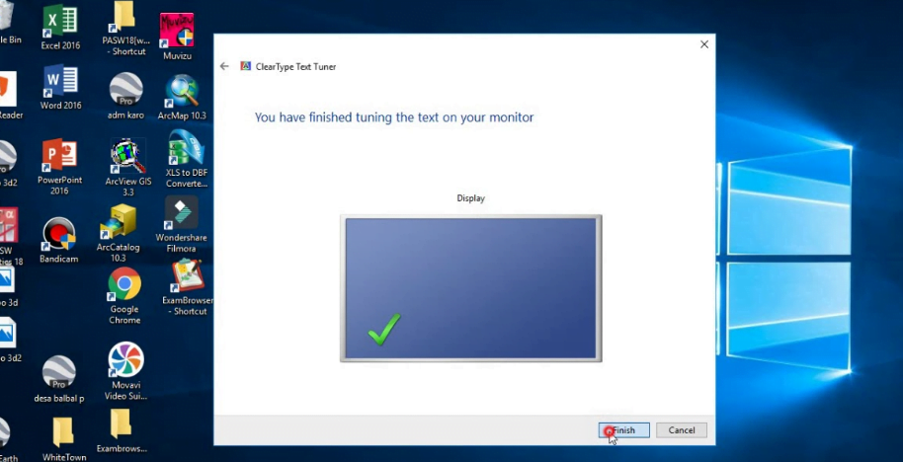Go back with the wizard back arrow
This screenshot has width=903, height=462.
[224, 67]
